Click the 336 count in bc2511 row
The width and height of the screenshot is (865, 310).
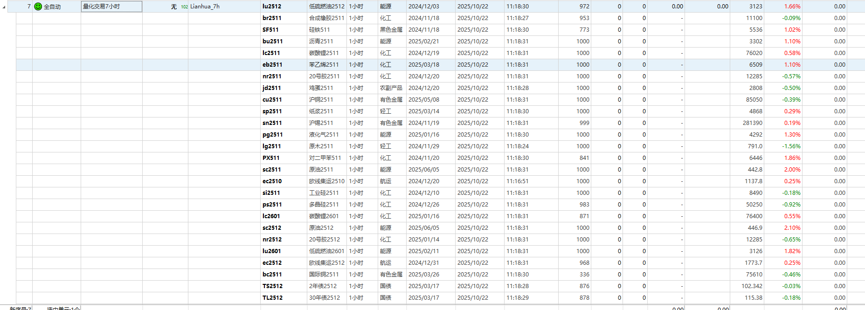[584, 275]
